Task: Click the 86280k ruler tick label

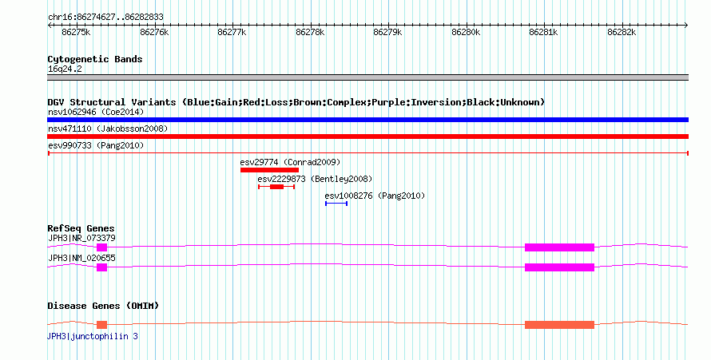Action: [466, 32]
